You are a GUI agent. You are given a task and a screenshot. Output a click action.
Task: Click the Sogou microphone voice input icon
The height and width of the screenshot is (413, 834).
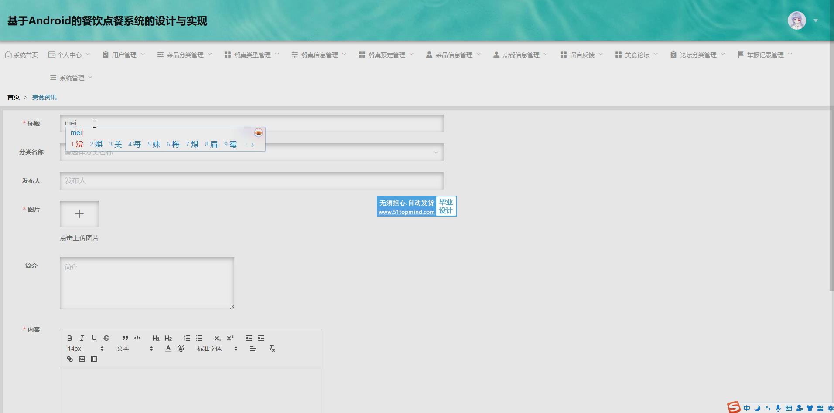[778, 408]
